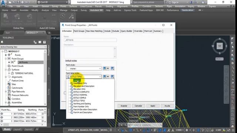237x133 pixels.
Task: Open the annotation scale 1:1000 dropdown
Action: click(180, 130)
